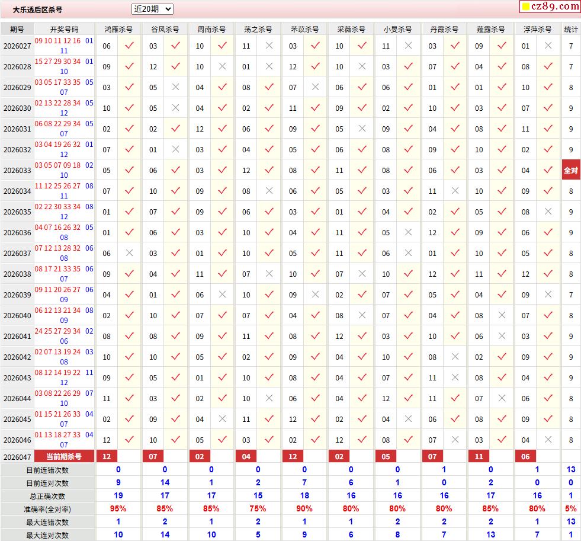Click the cross mark for 周南杀号 in period 2026039
This screenshot has width=581, height=541.
pyautogui.click(x=222, y=294)
